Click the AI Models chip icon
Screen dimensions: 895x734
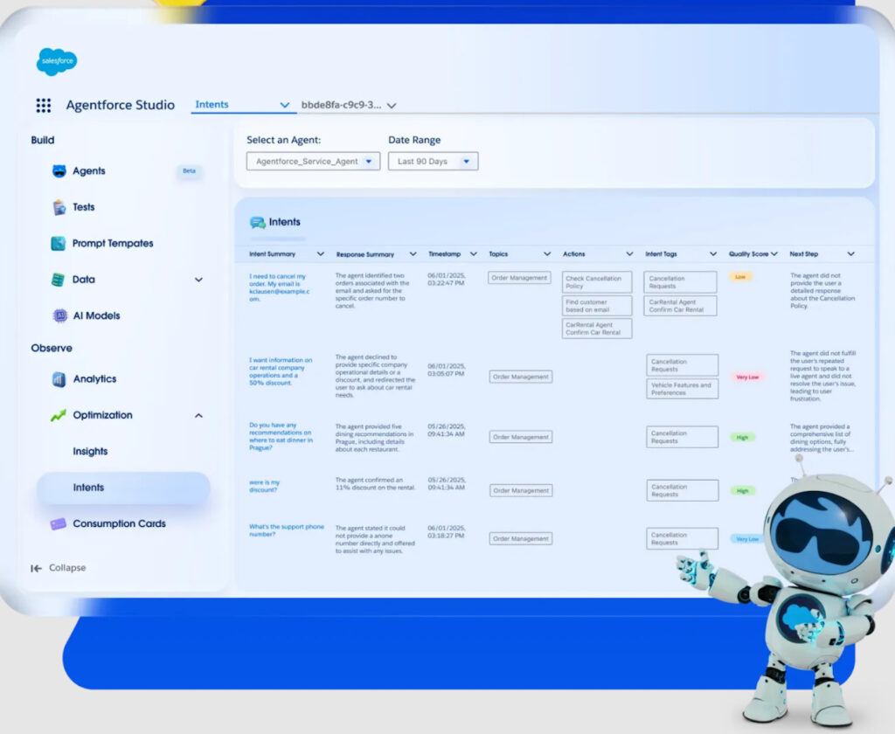pyautogui.click(x=60, y=315)
